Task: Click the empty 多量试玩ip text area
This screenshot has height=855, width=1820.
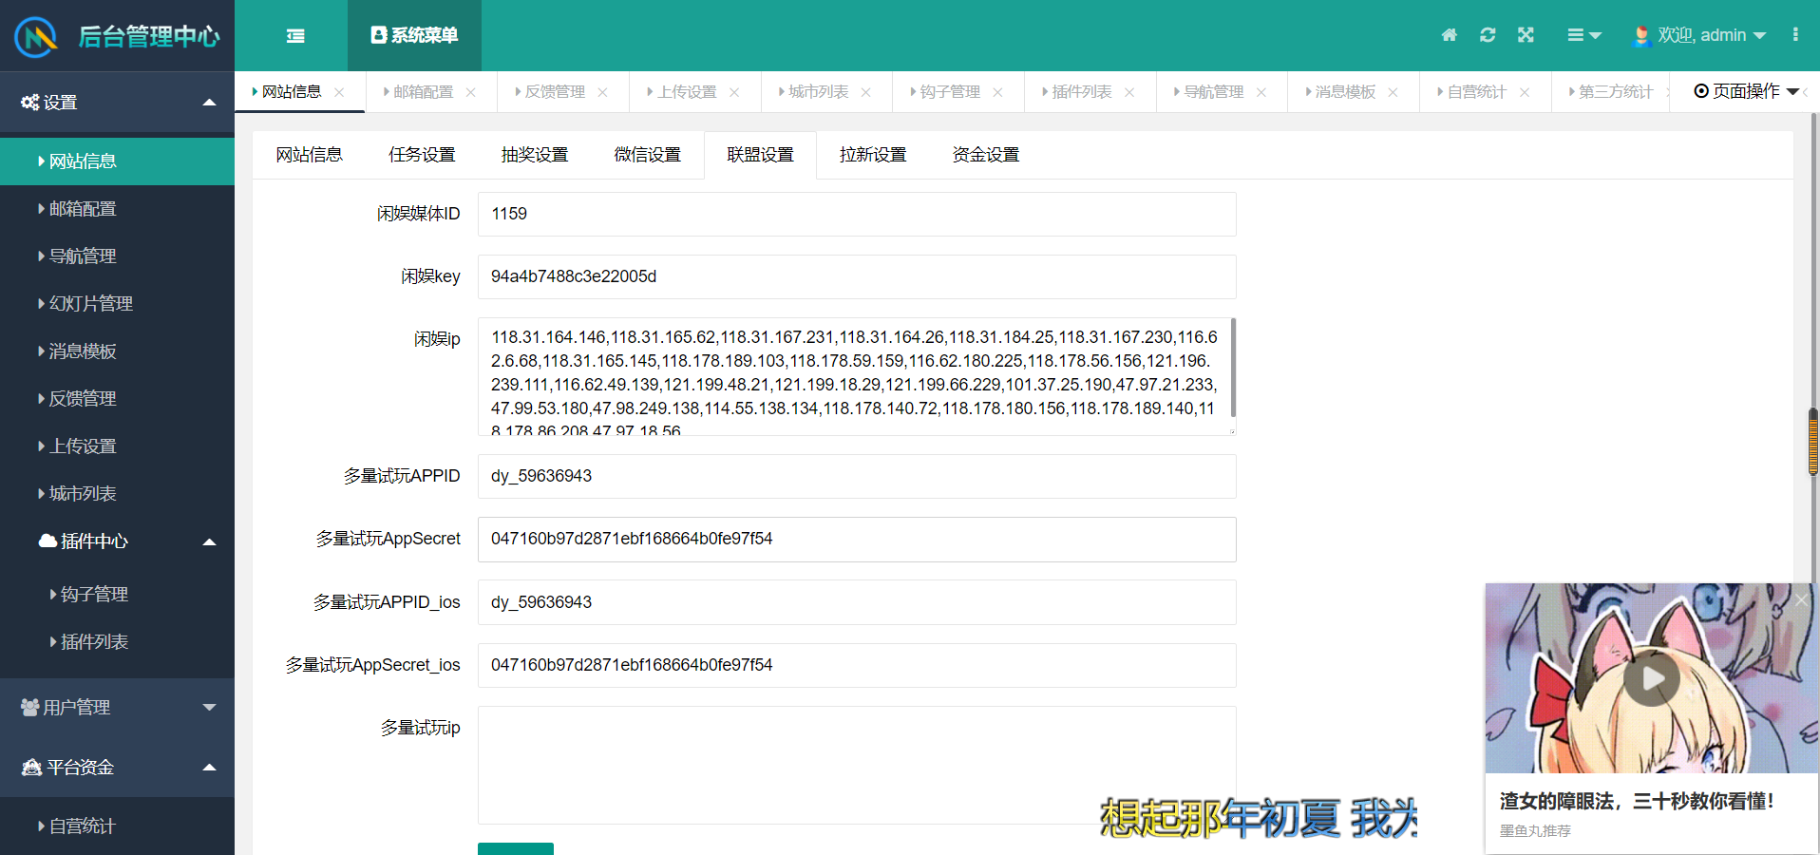Action: coord(856,764)
